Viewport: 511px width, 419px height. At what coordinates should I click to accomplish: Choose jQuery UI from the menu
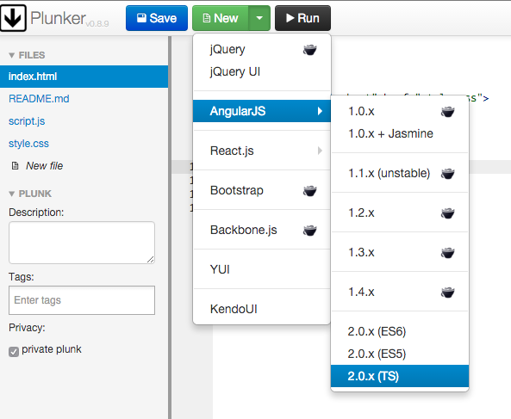(x=262, y=71)
